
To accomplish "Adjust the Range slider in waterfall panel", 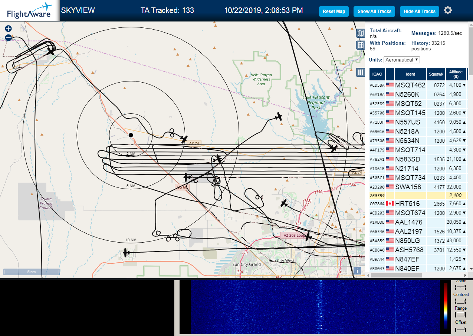I will 461,315.
